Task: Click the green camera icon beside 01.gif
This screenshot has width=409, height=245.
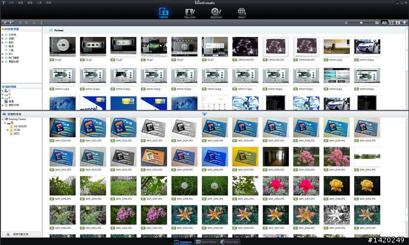Action: tap(52, 60)
